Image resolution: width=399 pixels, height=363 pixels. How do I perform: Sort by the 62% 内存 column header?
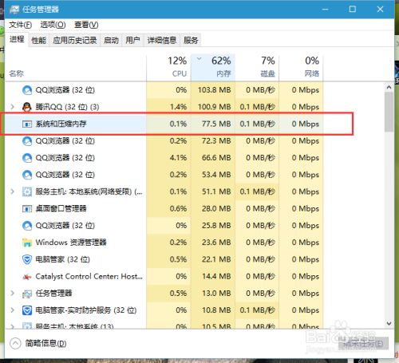[x=213, y=68]
